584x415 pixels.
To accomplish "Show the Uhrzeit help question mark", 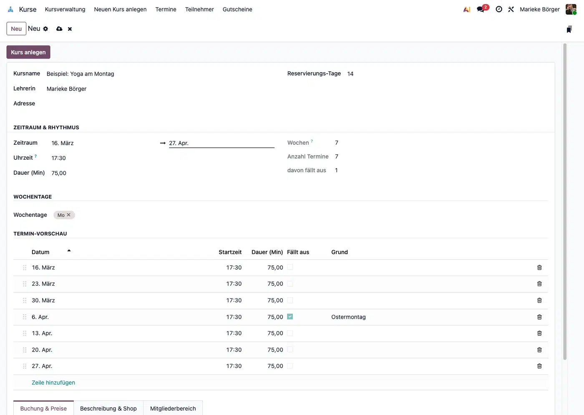I will tap(35, 156).
